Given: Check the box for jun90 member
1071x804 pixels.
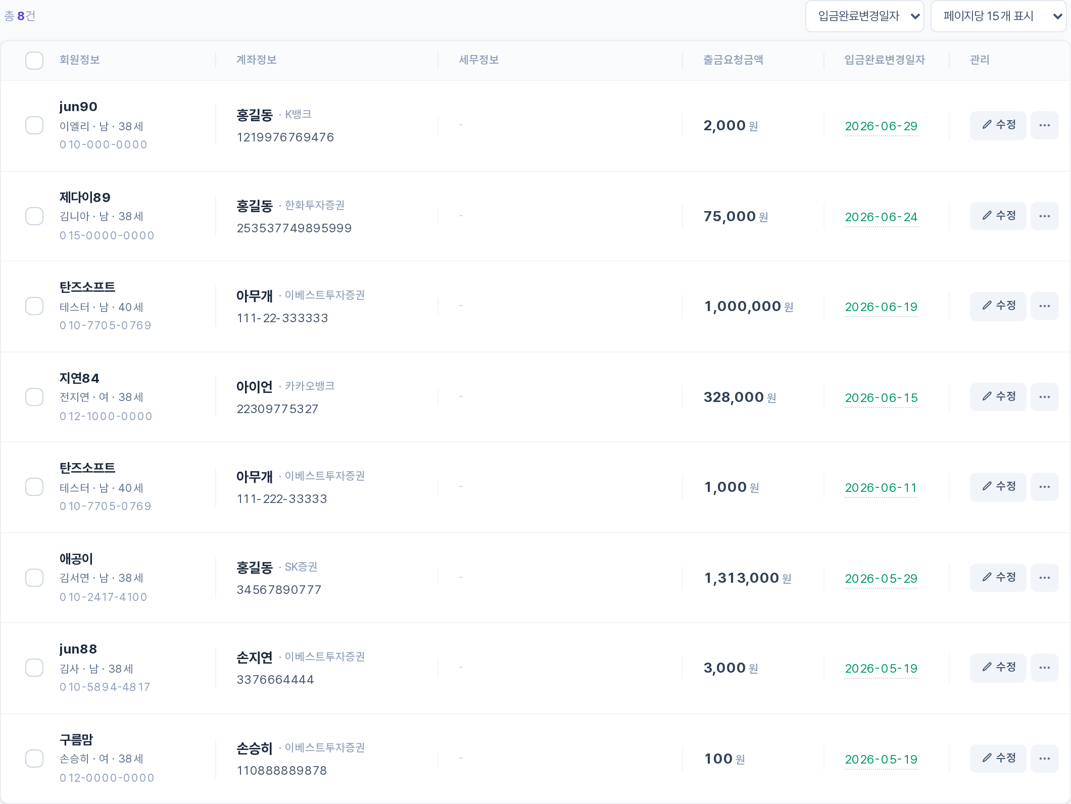Looking at the screenshot, I should (x=34, y=125).
